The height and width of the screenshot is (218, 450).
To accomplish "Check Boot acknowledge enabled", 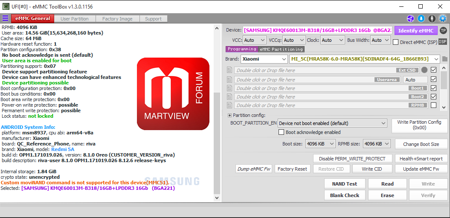I will 281,132.
